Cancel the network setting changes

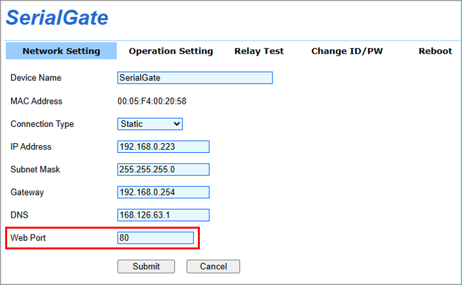(213, 266)
